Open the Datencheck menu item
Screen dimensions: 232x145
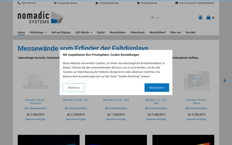point(138,32)
